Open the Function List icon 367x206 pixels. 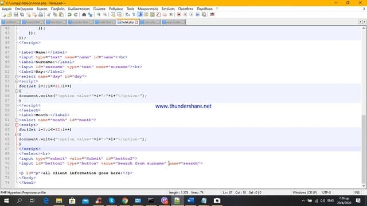158,14
